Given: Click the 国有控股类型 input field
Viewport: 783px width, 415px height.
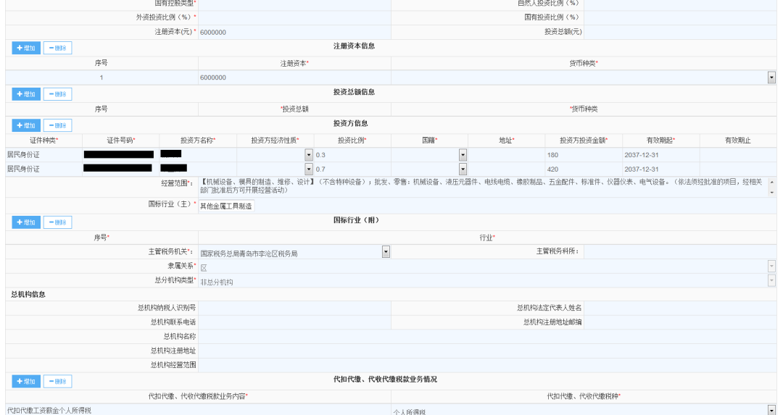Looking at the screenshot, I should (294, 4).
